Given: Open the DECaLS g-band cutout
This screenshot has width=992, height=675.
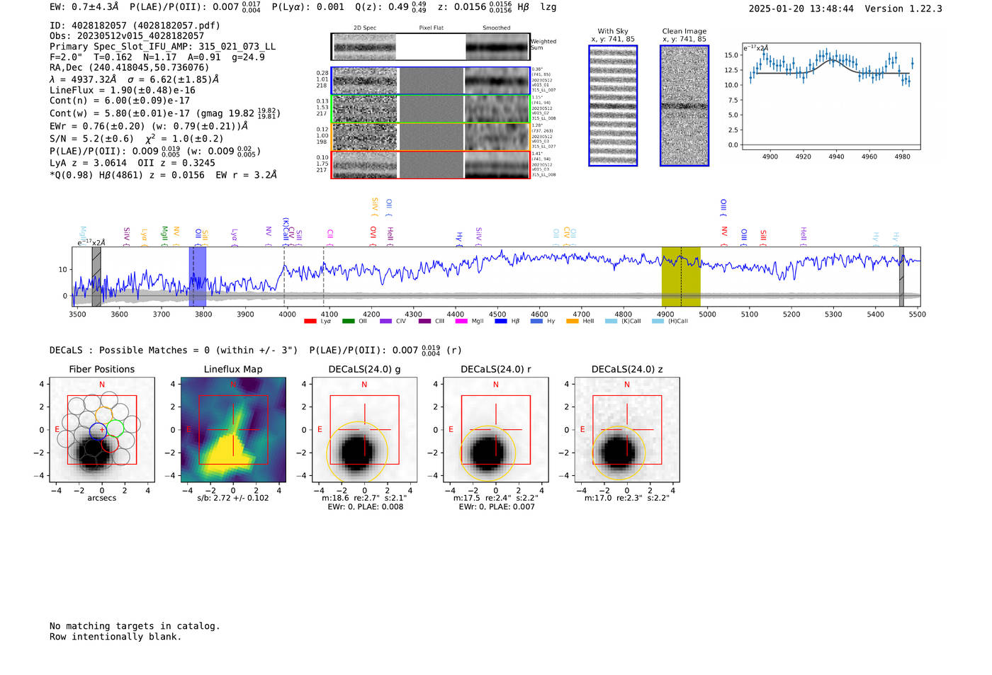Looking at the screenshot, I should (365, 430).
